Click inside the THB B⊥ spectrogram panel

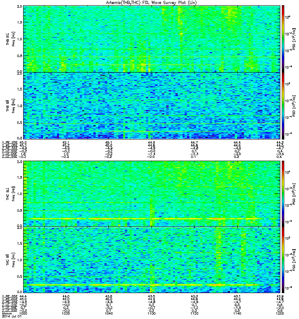pyautogui.click(x=151, y=39)
